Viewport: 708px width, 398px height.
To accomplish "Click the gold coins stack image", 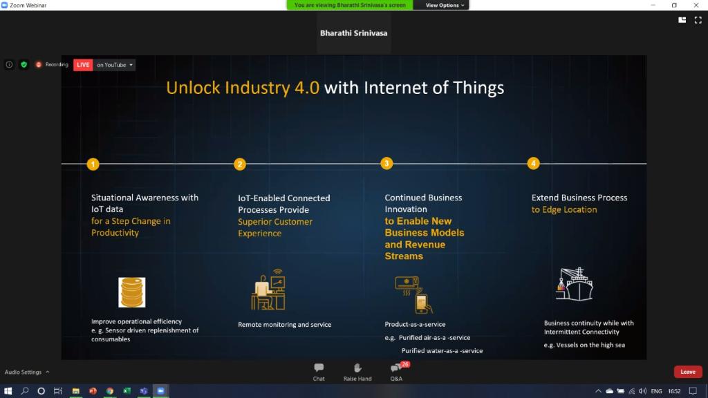I will click(x=132, y=292).
